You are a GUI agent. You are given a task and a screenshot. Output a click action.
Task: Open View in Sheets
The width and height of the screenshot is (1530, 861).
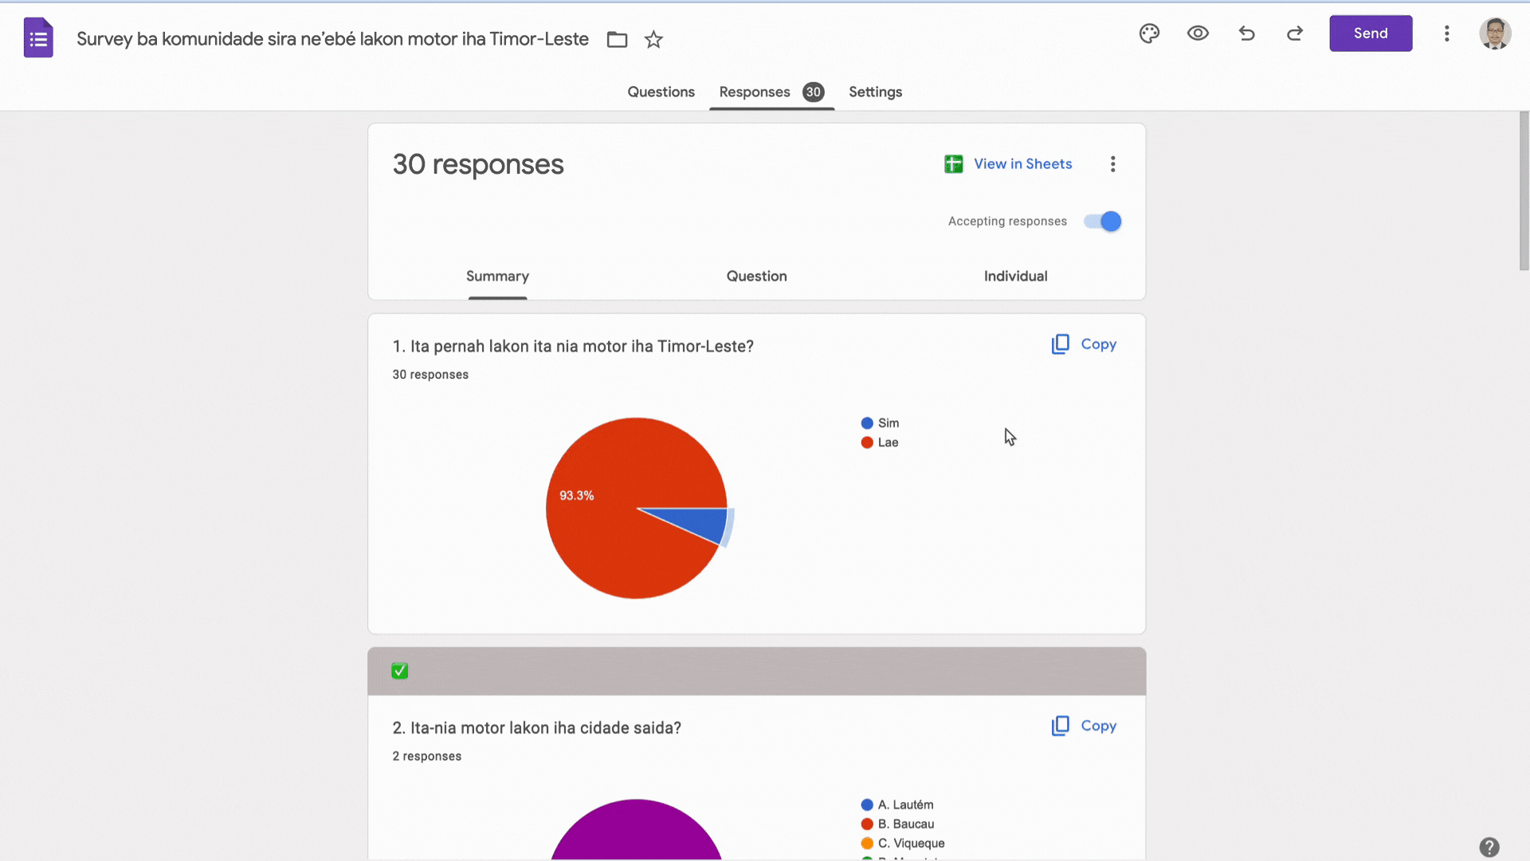[x=1022, y=163]
